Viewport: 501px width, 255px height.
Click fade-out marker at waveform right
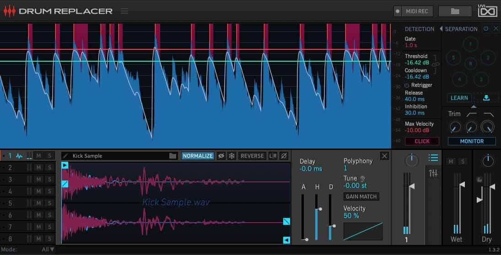click(286, 221)
